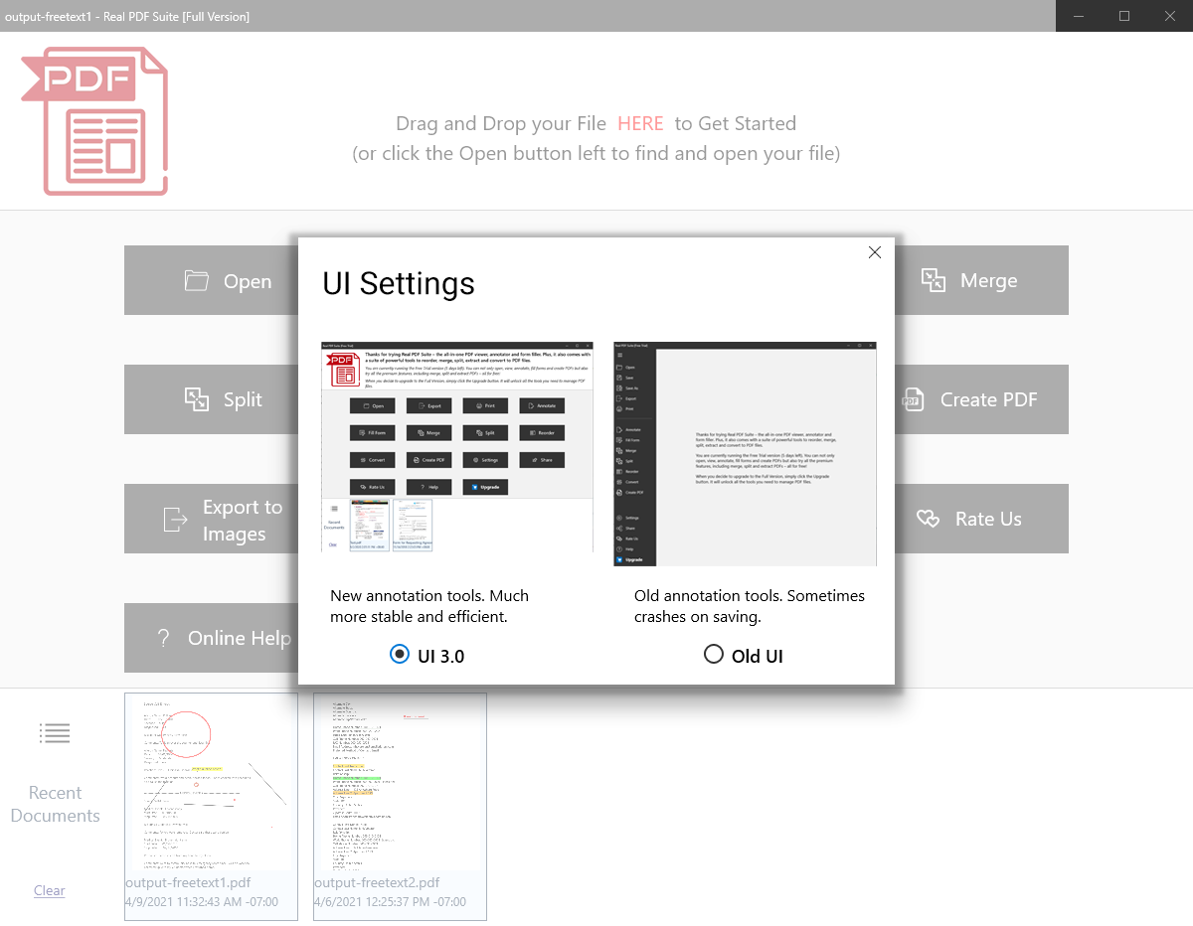
Task: Click the Online Help question mark icon
Action: click(x=164, y=638)
